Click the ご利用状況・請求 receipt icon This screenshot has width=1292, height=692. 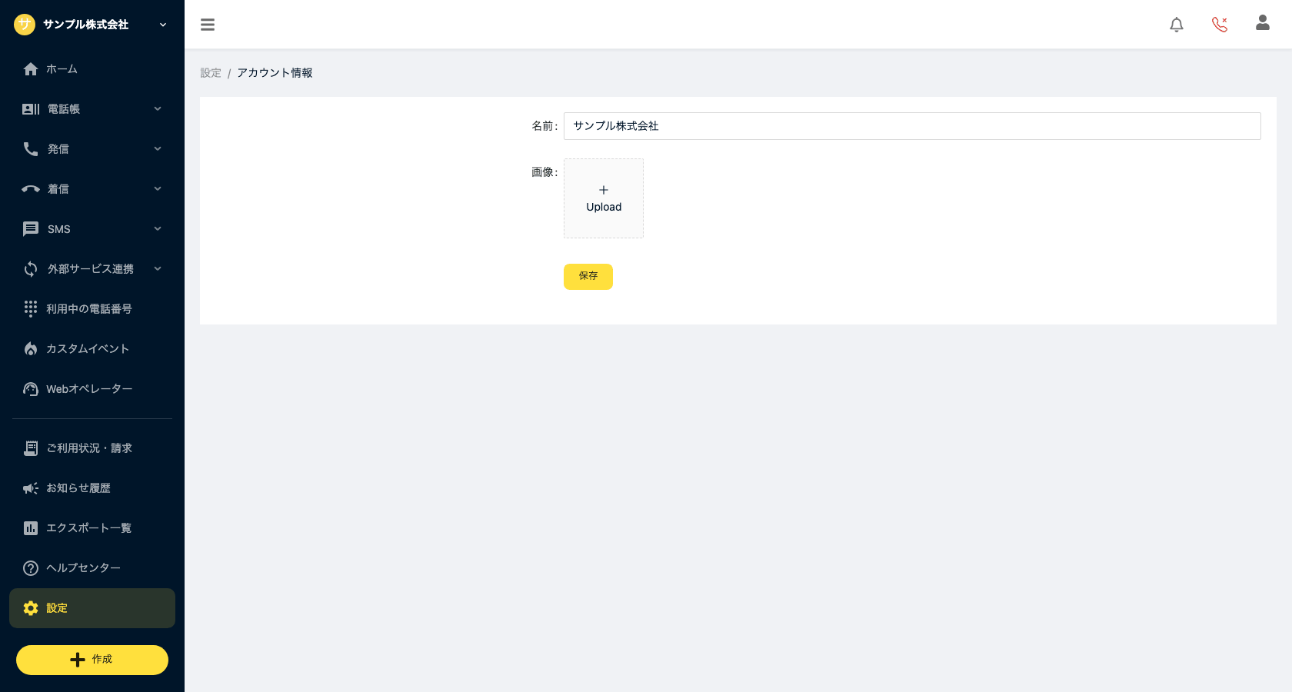(x=31, y=448)
